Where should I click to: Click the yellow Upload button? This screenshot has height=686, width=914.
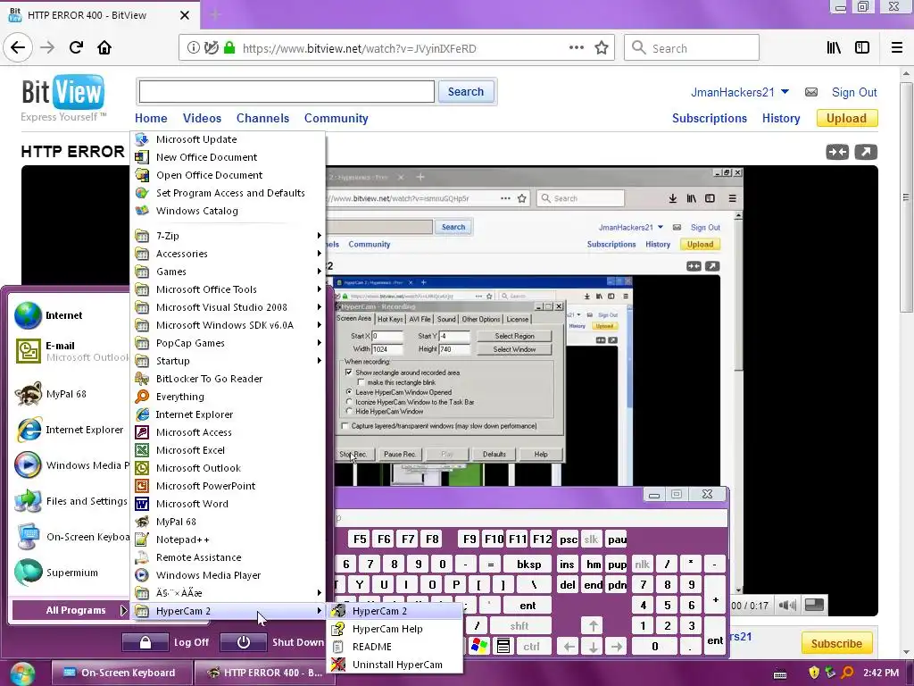click(x=846, y=119)
